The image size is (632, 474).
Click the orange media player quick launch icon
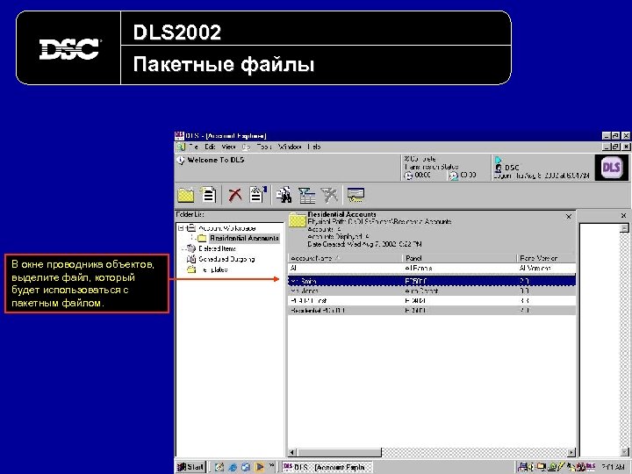(x=259, y=467)
